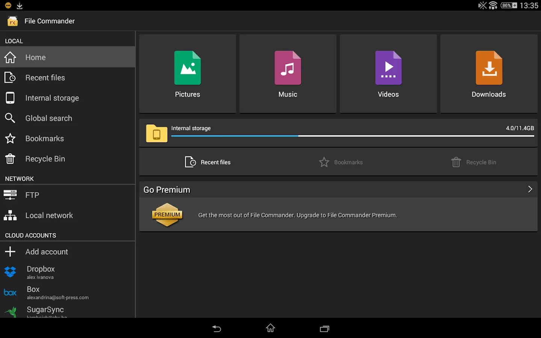This screenshot has width=541, height=338.
Task: Click the sidebar Recent files clock icon
Action: (10, 77)
